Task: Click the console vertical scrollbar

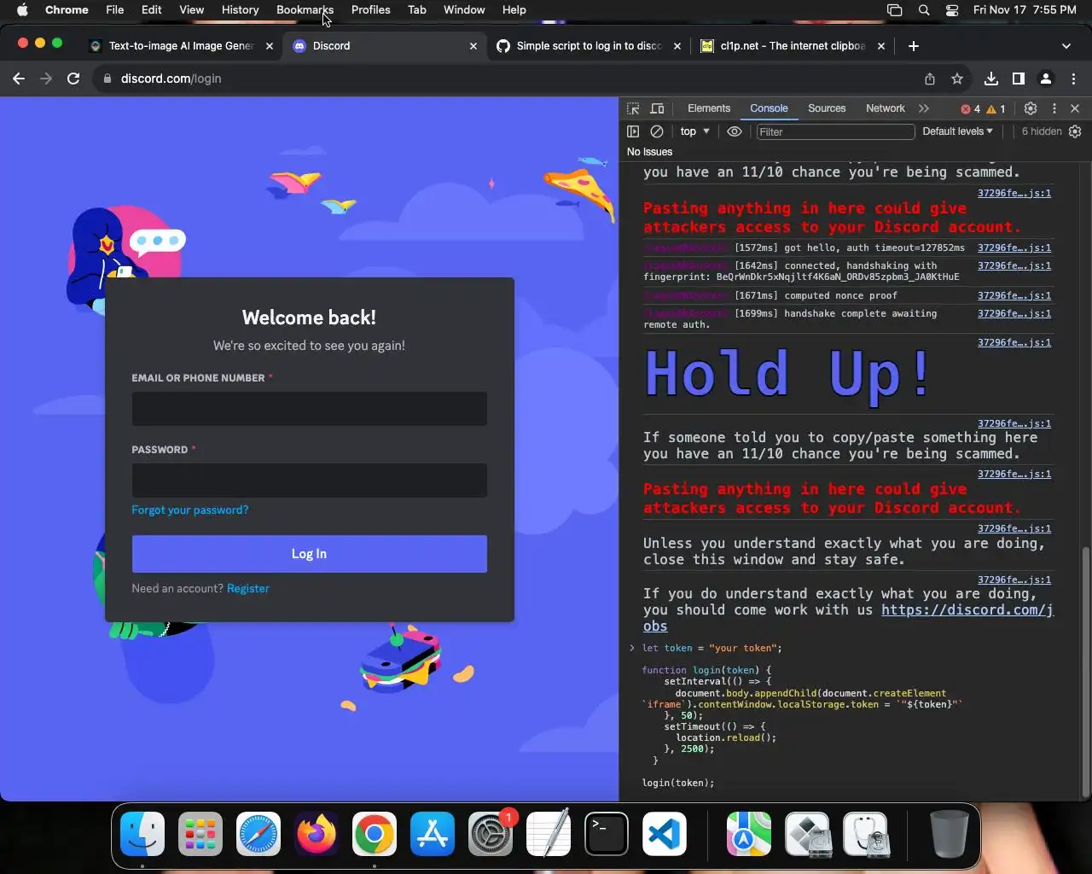Action: tap(1086, 671)
